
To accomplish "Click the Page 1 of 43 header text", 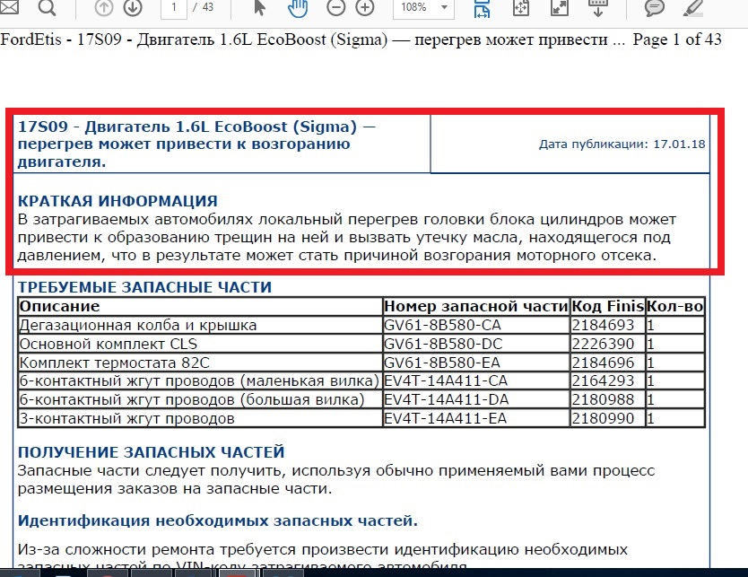I will click(677, 39).
